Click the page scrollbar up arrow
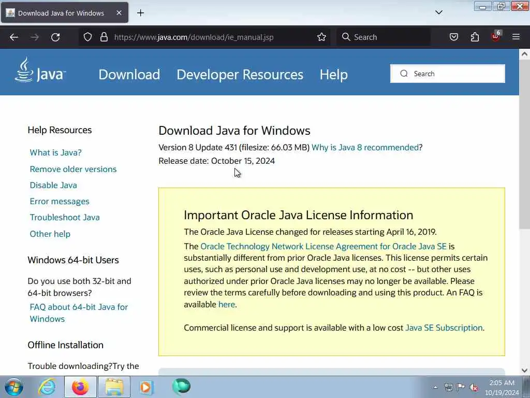The width and height of the screenshot is (530, 398). click(x=524, y=54)
